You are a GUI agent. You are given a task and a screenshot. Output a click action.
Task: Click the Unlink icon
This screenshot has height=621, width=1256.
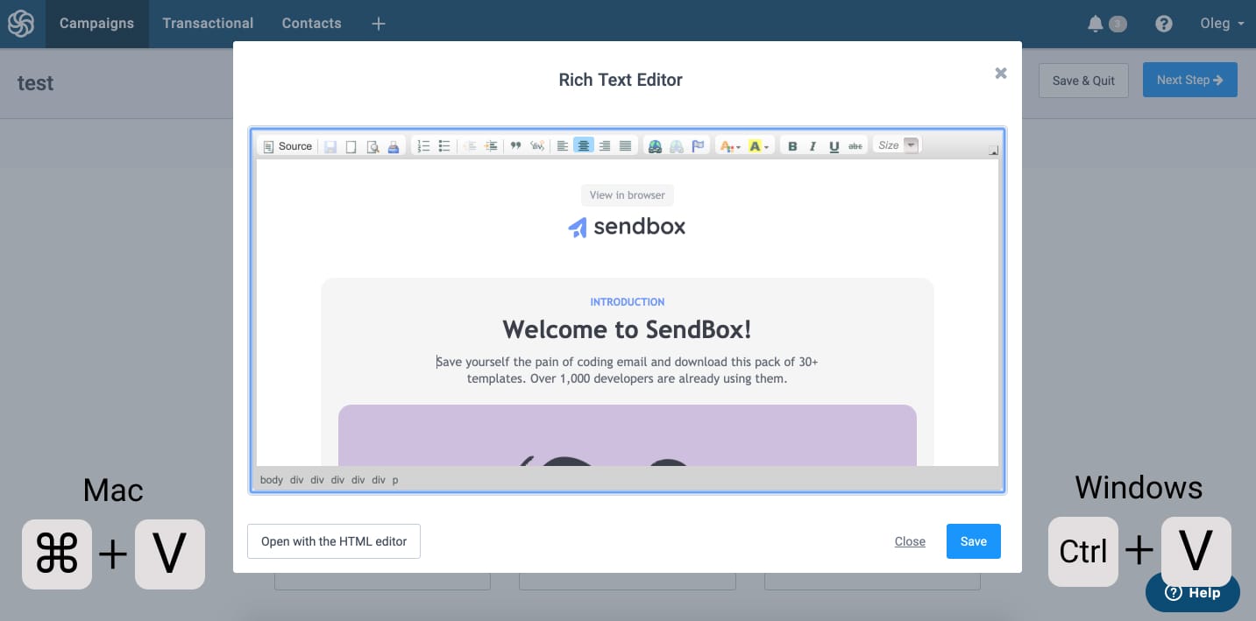point(677,146)
